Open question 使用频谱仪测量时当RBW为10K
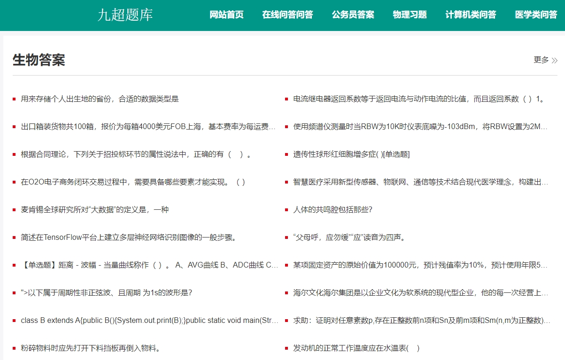Image resolution: width=565 pixels, height=360 pixels. 421,127
